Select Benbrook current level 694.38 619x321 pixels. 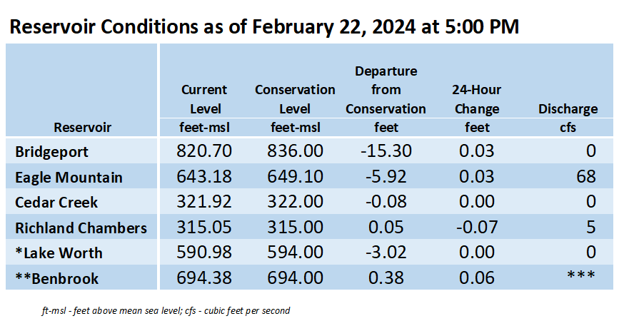coord(204,278)
